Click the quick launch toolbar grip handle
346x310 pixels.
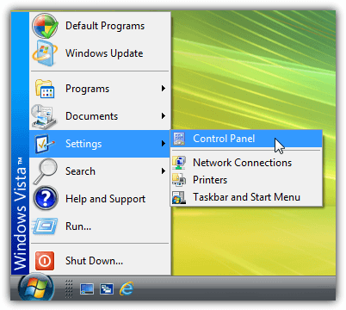pyautogui.click(x=69, y=288)
